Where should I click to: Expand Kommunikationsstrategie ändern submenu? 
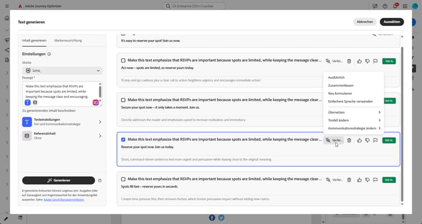tap(354, 128)
